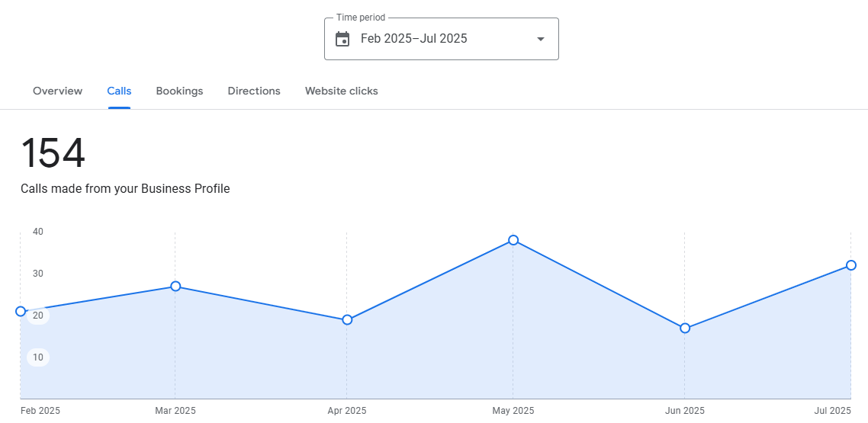This screenshot has height=423, width=868.
Task: Select the Calls tab
Action: point(119,91)
